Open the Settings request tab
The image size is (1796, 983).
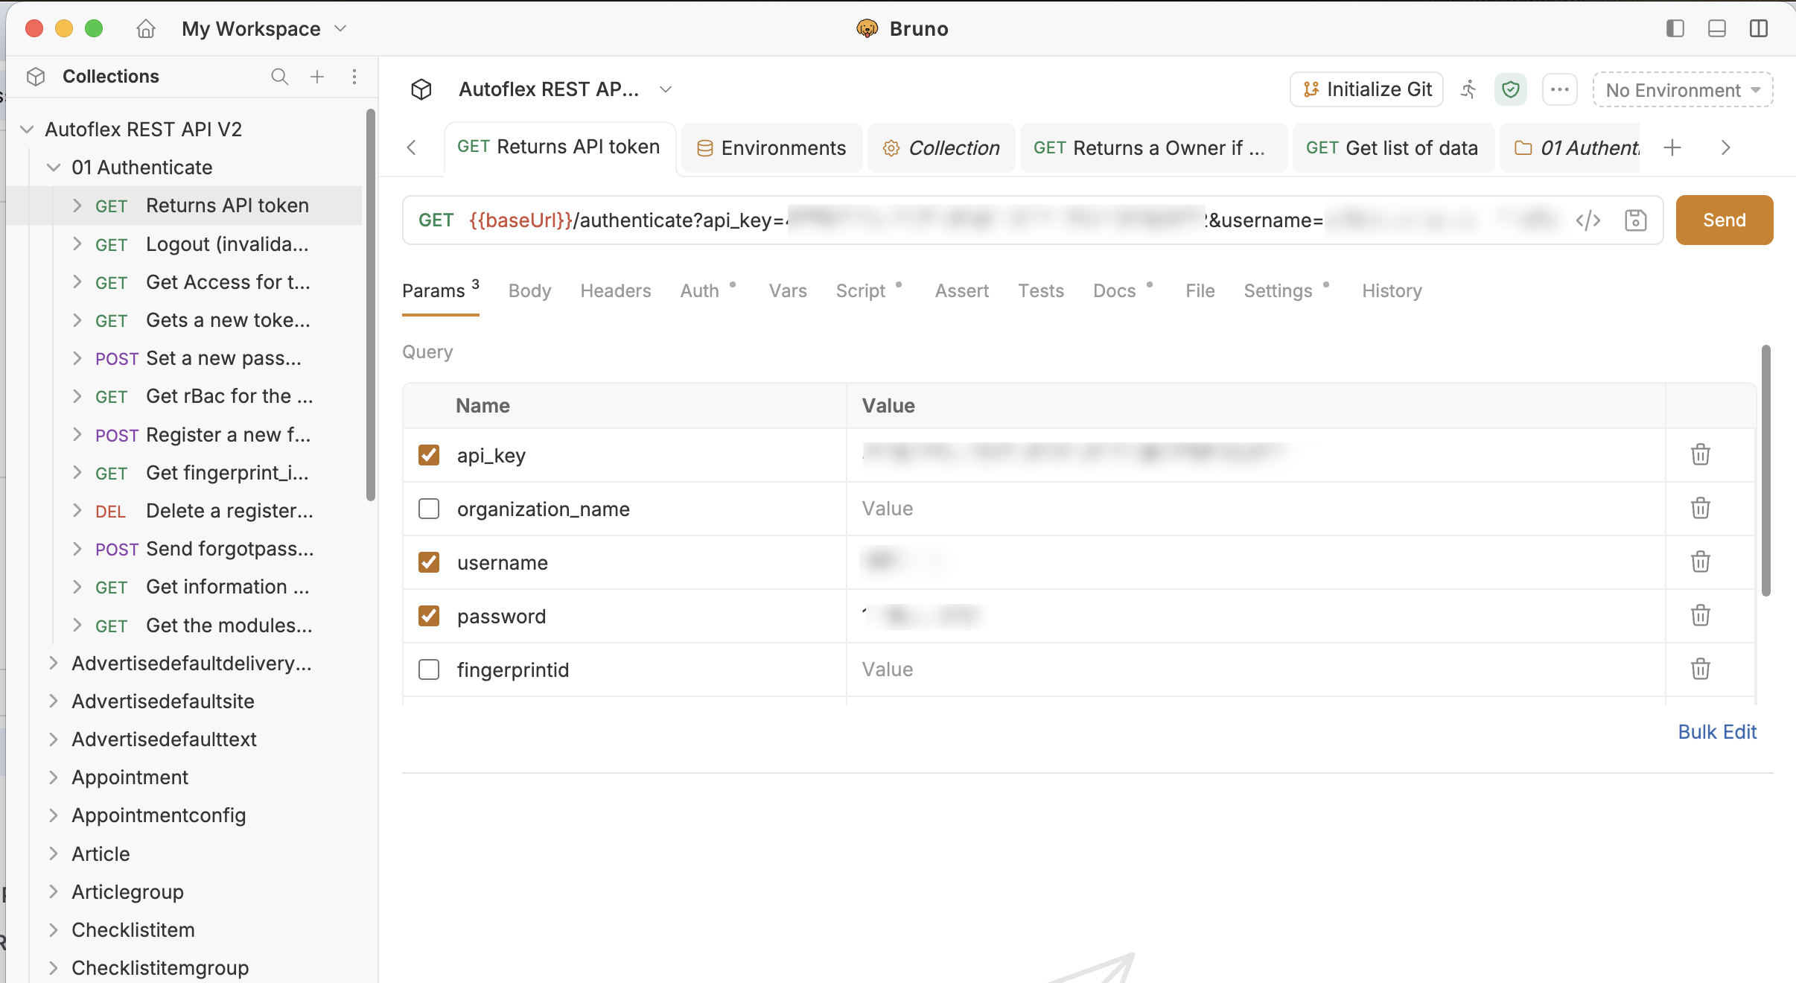click(1278, 291)
